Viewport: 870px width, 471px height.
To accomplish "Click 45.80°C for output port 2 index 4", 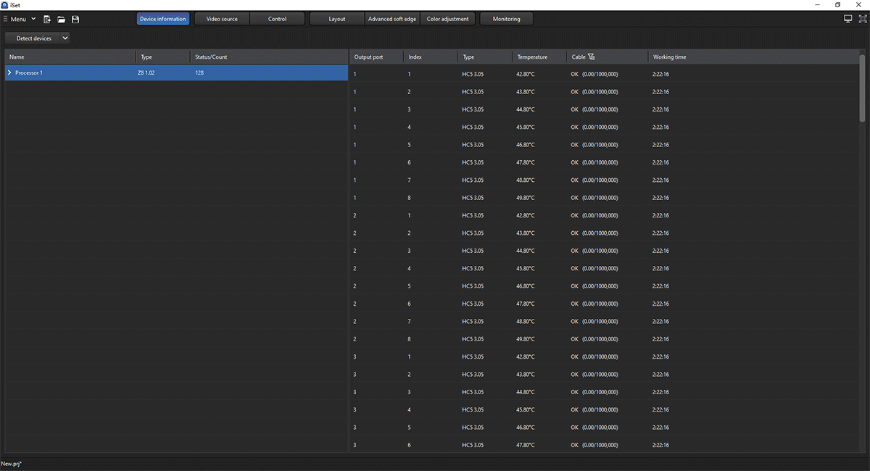I will [526, 268].
